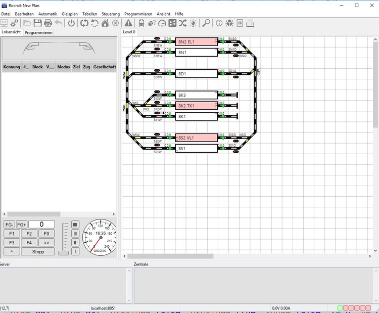Sort the loco list by Kennung column
The width and height of the screenshot is (379, 313).
(11, 67)
